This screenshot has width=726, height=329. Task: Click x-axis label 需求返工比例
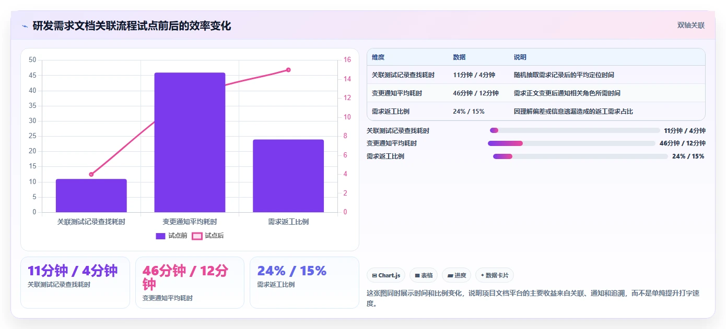(288, 222)
